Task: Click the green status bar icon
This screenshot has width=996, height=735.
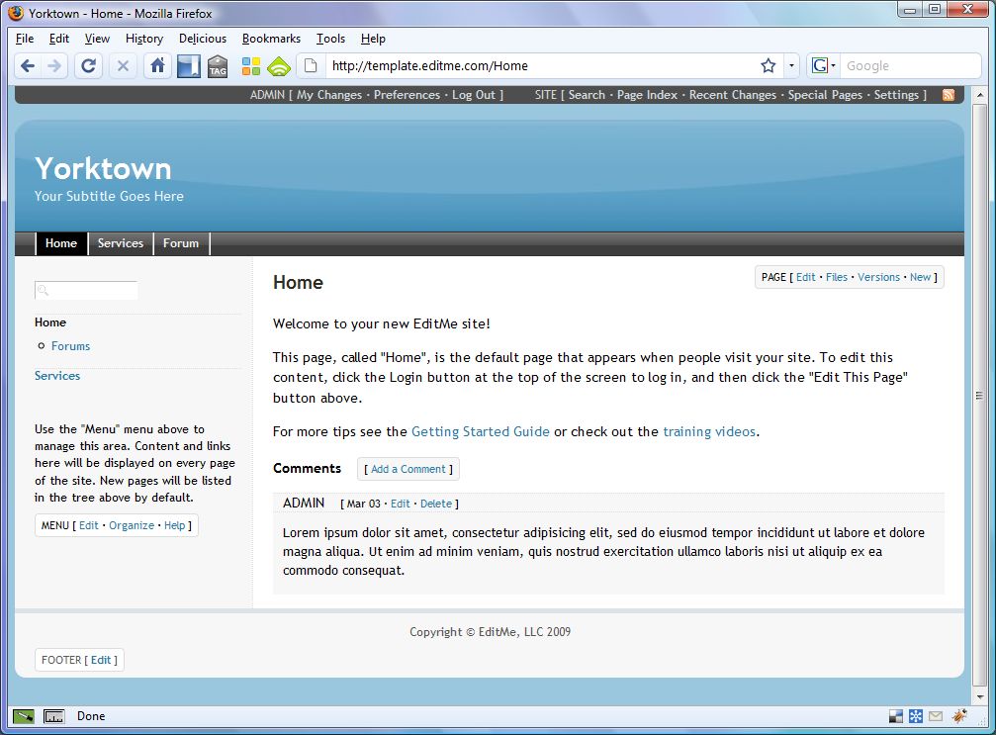Action: coord(24,716)
